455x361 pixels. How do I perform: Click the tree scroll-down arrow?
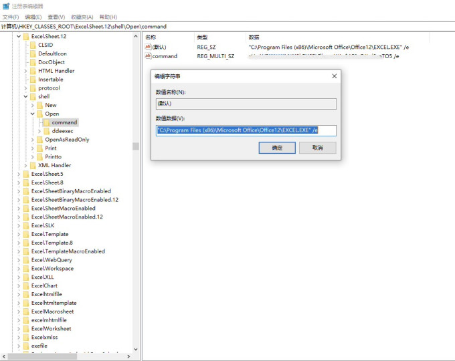(136, 350)
